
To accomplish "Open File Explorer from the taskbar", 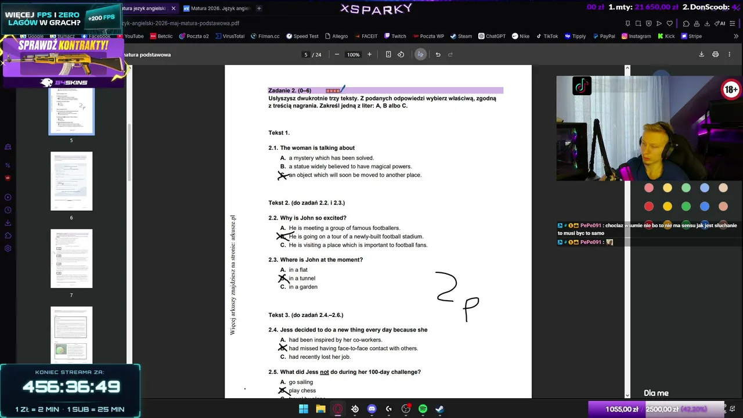I will tap(320, 409).
